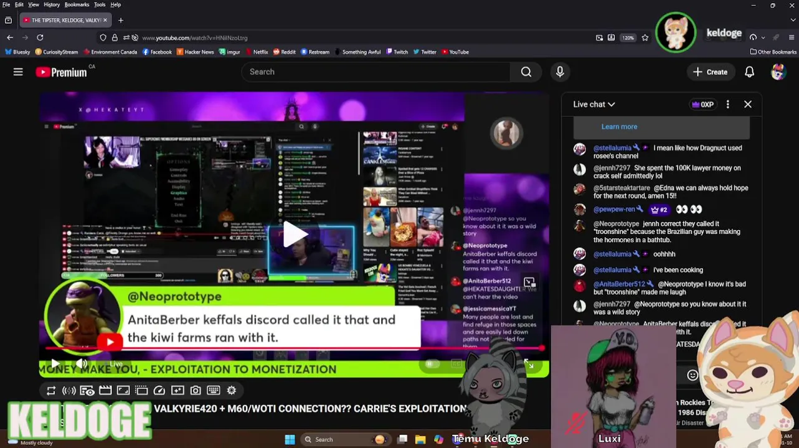Reset the 120% zoom level indicator
This screenshot has width=799, height=448.
[x=628, y=38]
